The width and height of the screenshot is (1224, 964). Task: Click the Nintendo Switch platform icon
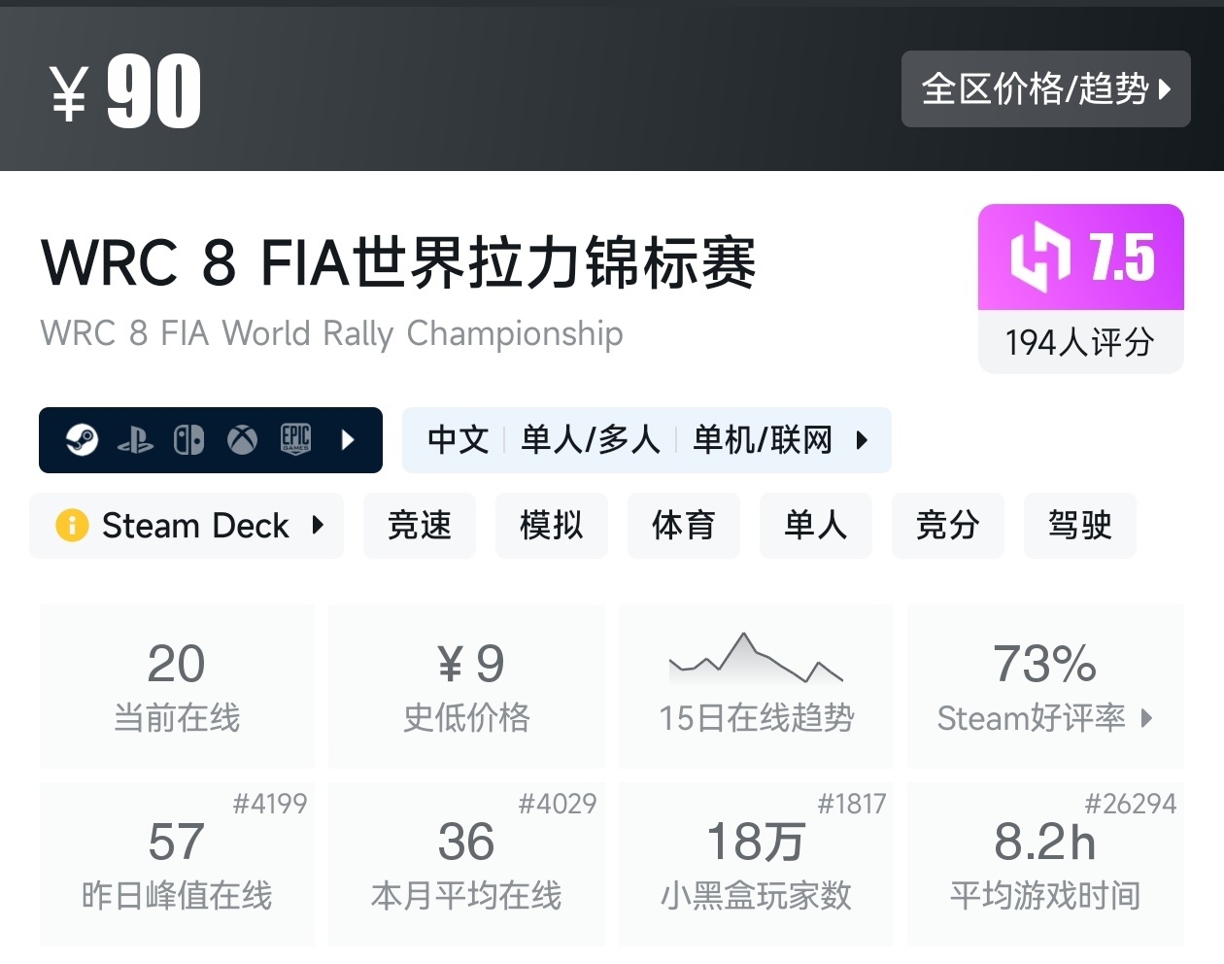(188, 440)
